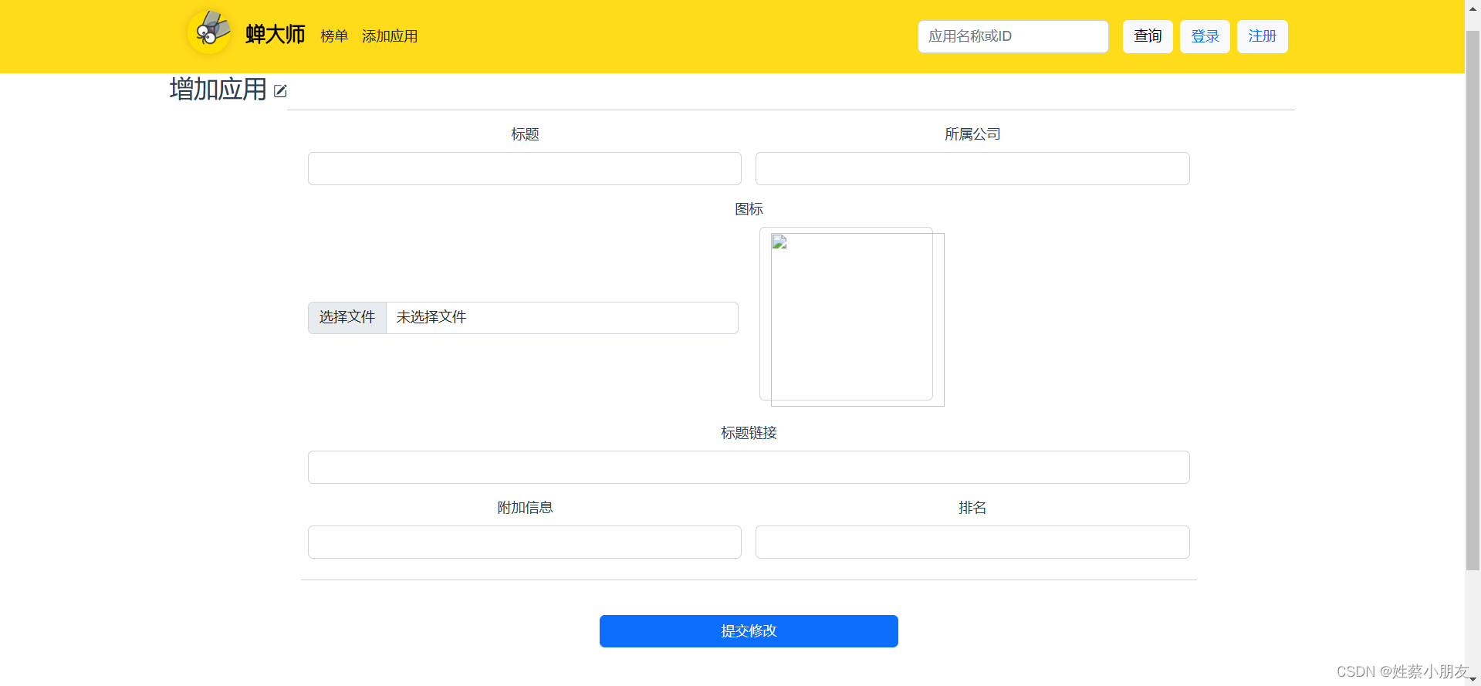Screen dimensions: 1481x686
Task: Focus the 应用名称或ID search box
Action: point(1013,36)
